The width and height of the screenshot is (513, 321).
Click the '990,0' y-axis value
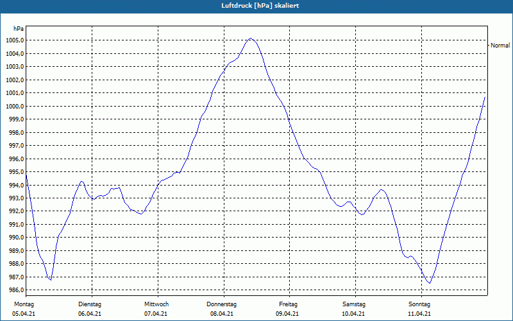tap(17, 238)
